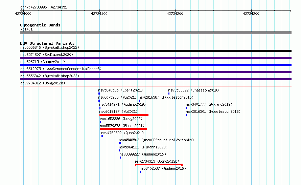The width and height of the screenshot is (301, 185).
Task: Click the nsv3414971 (Audano2019) label
Action: [122, 104]
